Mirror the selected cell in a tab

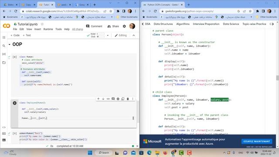click(123, 99)
